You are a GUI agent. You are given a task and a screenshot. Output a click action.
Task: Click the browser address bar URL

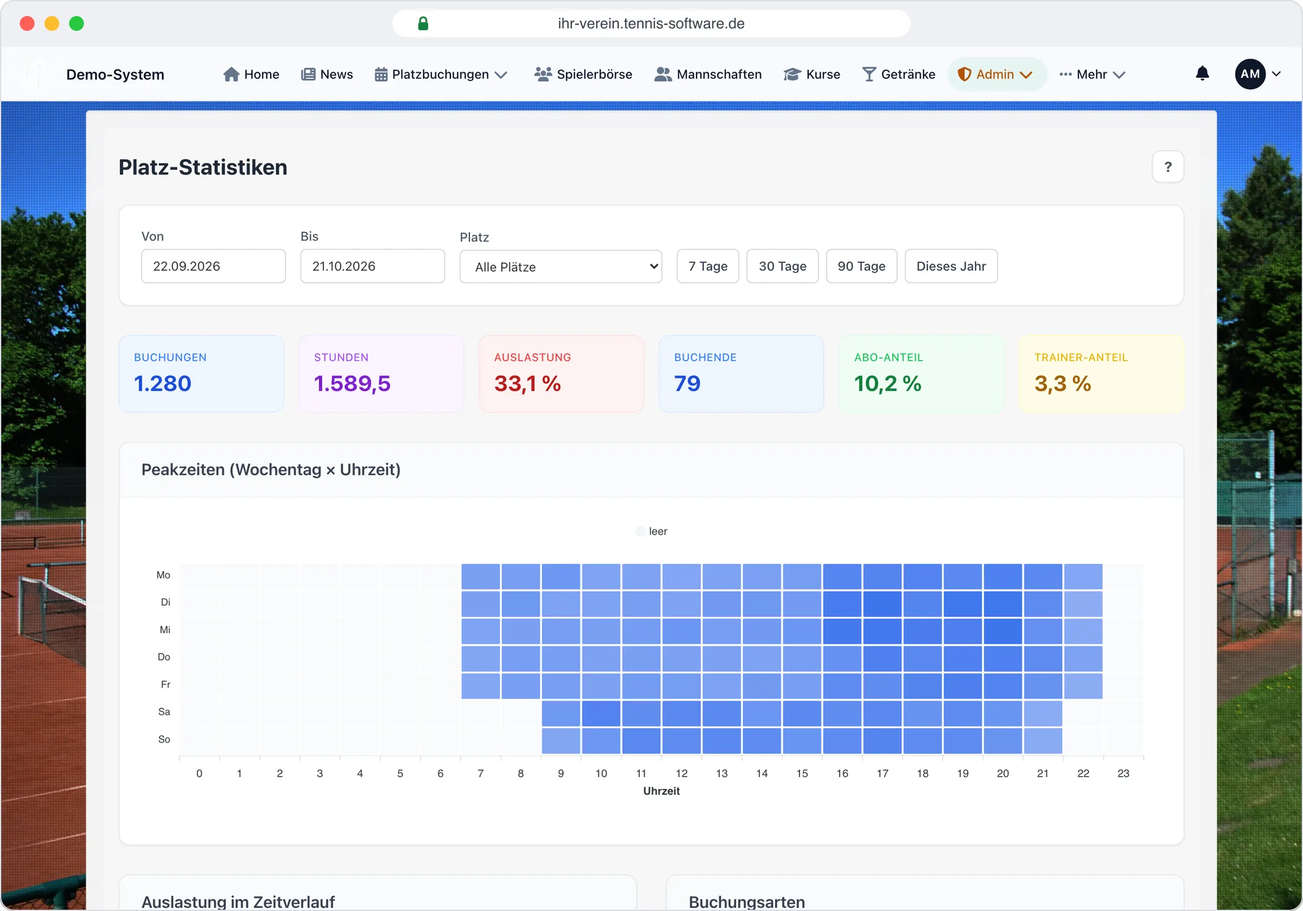(x=651, y=23)
